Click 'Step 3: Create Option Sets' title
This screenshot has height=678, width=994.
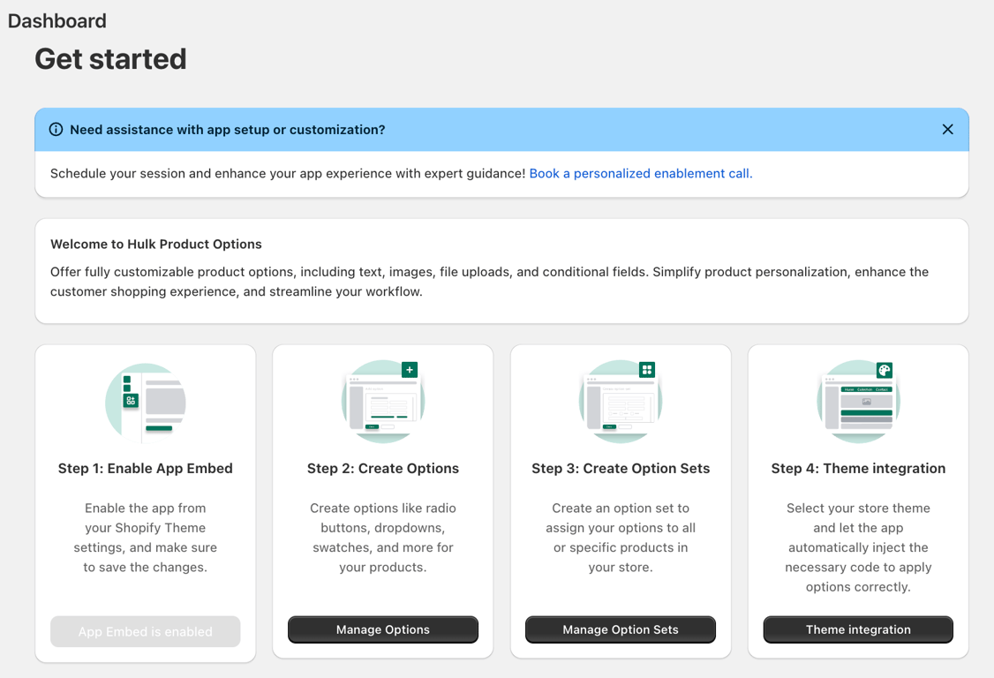[x=621, y=469]
